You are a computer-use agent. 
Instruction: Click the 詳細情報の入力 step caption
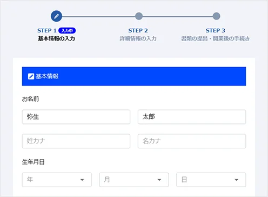pos(138,38)
